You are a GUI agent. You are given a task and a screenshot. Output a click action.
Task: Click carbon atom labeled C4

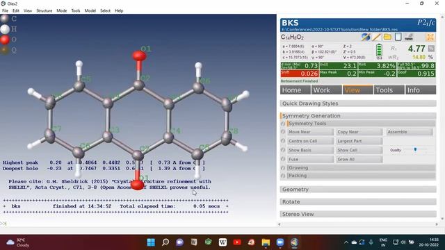tap(168, 137)
